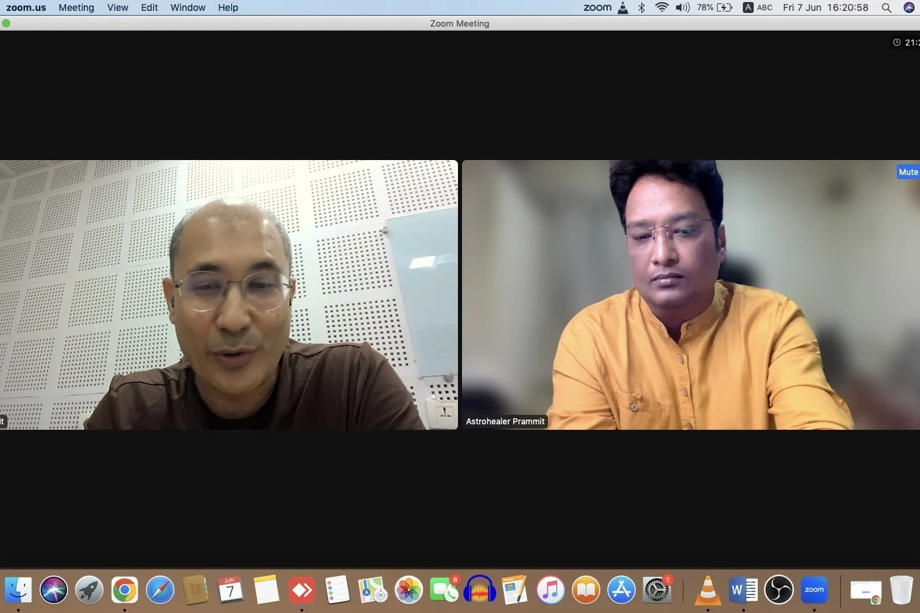Open Pages from the Dock
Viewport: 920px width, 613px height.
(x=515, y=590)
